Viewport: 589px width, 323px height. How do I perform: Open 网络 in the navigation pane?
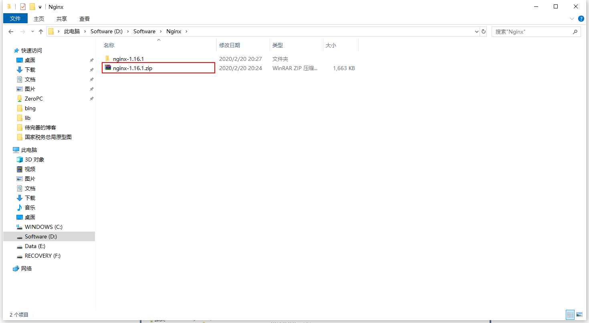coord(26,268)
